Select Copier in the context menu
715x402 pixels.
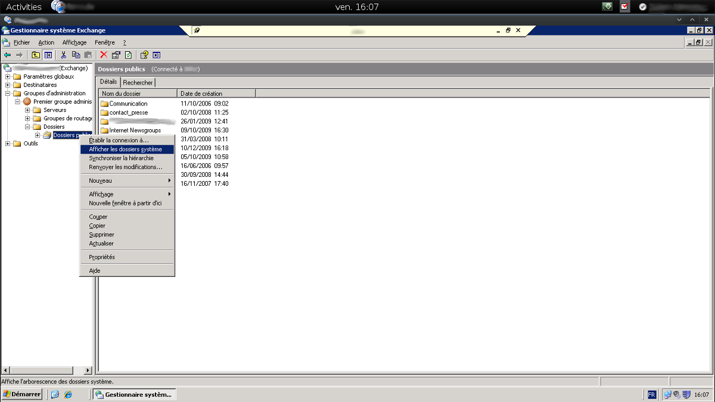coord(127,226)
